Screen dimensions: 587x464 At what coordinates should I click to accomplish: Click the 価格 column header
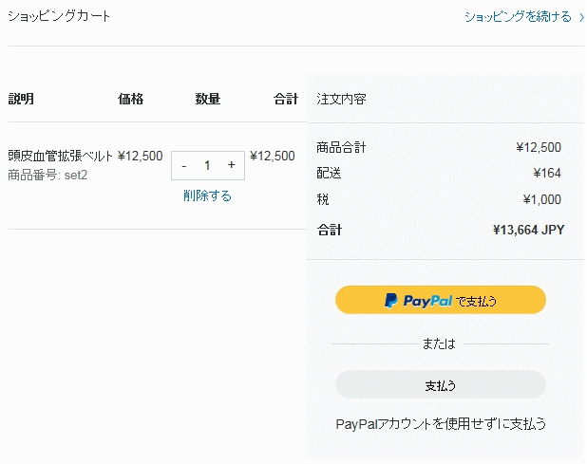tap(131, 99)
